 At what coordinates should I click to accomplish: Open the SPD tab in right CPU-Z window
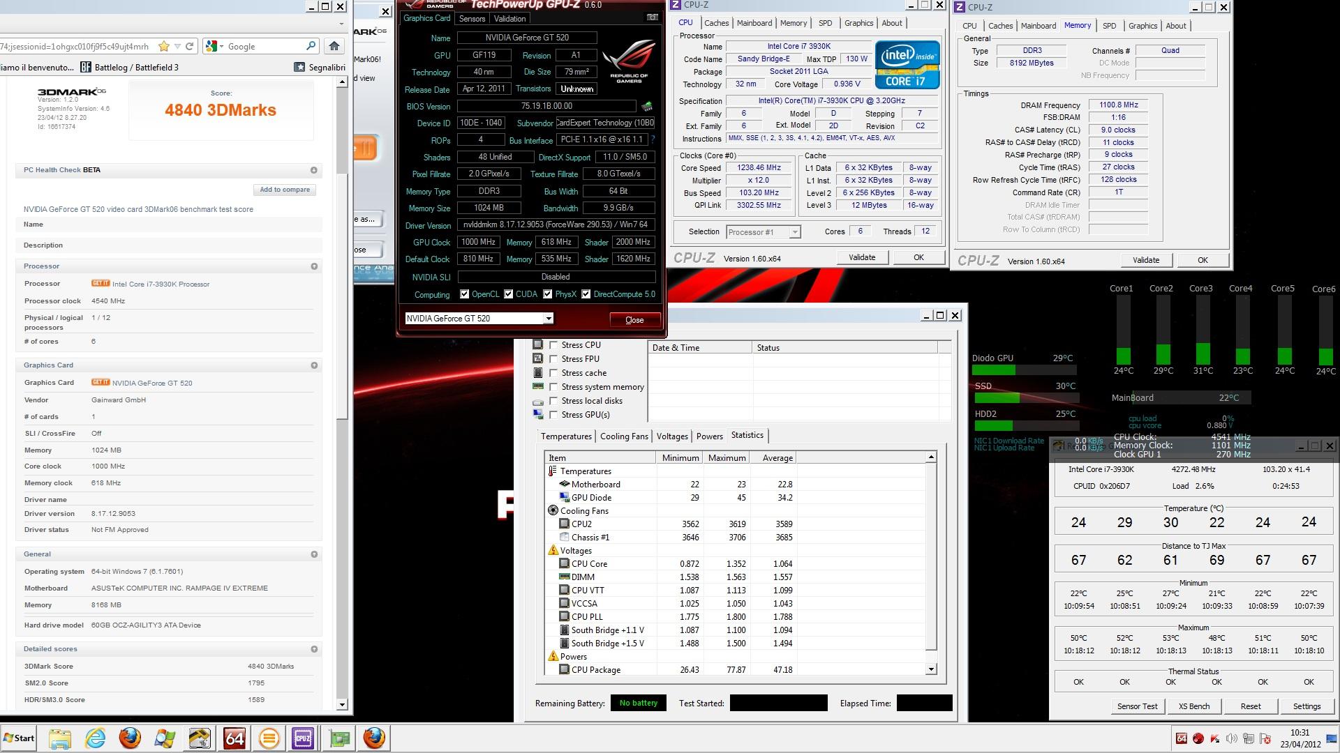click(1109, 26)
